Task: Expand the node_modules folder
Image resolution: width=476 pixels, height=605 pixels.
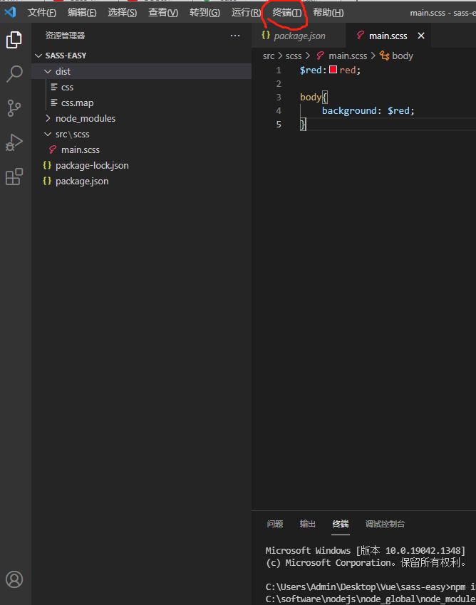Action: point(48,118)
